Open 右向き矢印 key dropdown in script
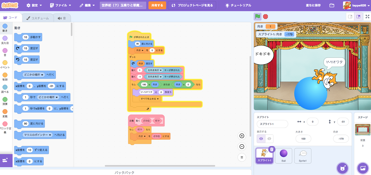371x175 pixels. pyautogui.click(x=155, y=70)
